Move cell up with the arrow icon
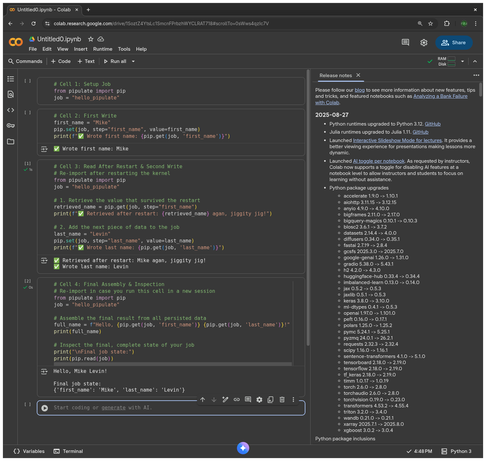This screenshot has height=461, width=486. pos(203,400)
